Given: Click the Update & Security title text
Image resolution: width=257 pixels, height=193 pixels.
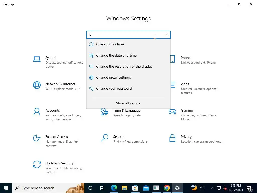Looking at the screenshot, I should (59, 163).
